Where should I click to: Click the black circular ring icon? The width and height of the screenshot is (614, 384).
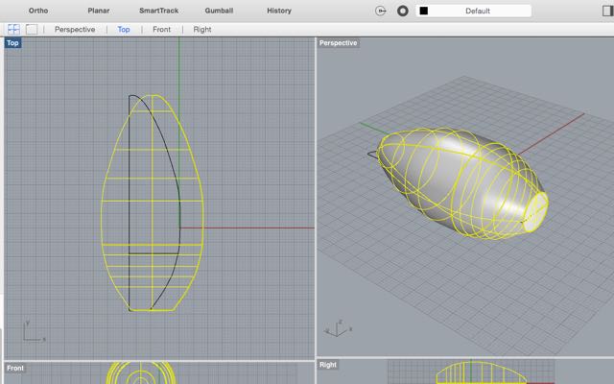[x=403, y=11]
